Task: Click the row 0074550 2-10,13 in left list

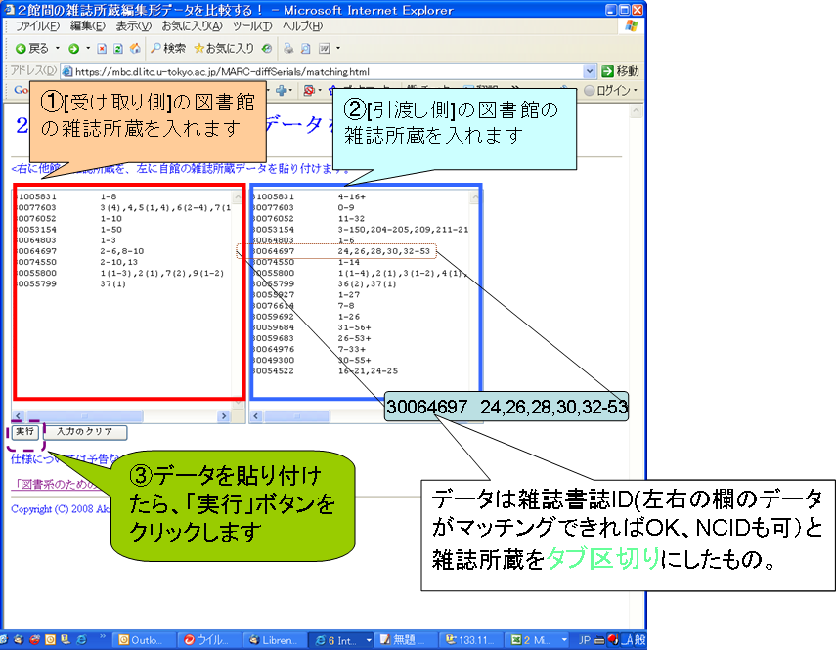Action: (77, 262)
